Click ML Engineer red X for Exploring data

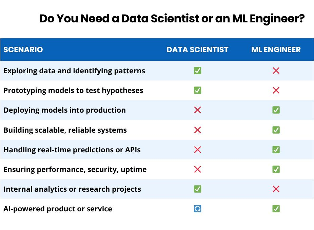point(276,71)
